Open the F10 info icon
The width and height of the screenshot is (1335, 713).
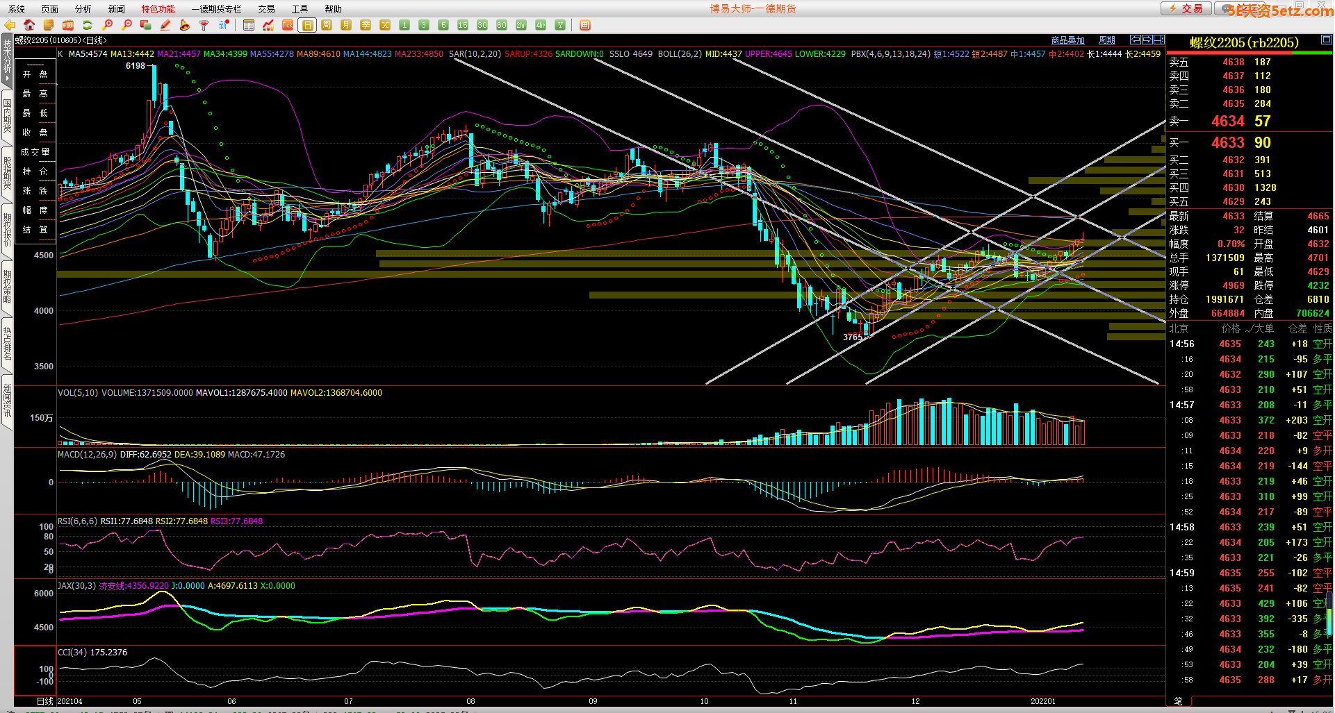(x=68, y=25)
